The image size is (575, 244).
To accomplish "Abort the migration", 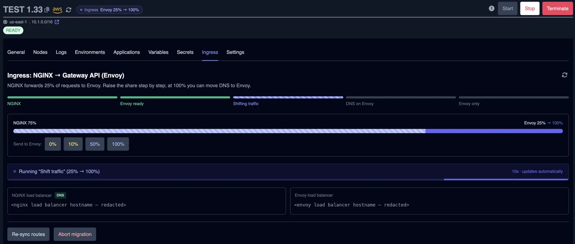I will tap(75, 234).
